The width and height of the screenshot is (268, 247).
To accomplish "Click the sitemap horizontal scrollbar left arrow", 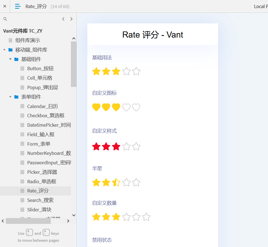I will (x=3, y=221).
